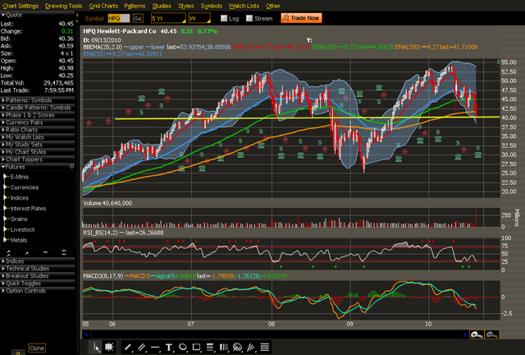Open the Grid Charts menu
This screenshot has width=525, height=355.
(103, 6)
